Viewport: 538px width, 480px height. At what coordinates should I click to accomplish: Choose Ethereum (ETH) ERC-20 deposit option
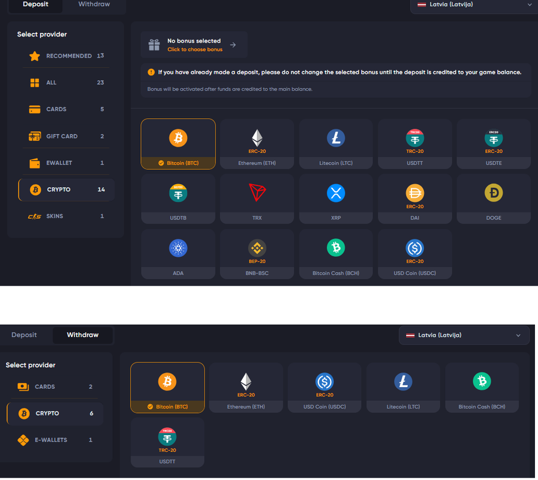tap(257, 144)
